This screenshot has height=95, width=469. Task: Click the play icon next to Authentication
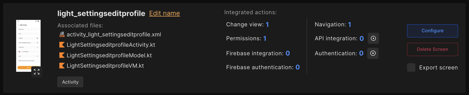(x=373, y=53)
